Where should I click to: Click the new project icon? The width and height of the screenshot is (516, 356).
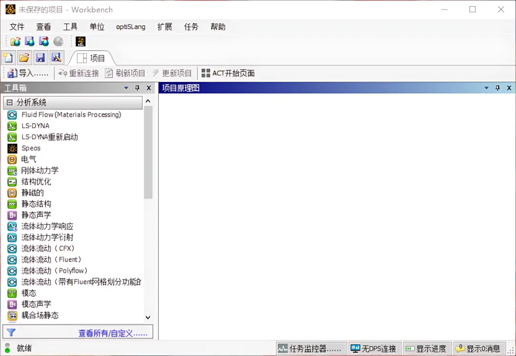point(8,58)
